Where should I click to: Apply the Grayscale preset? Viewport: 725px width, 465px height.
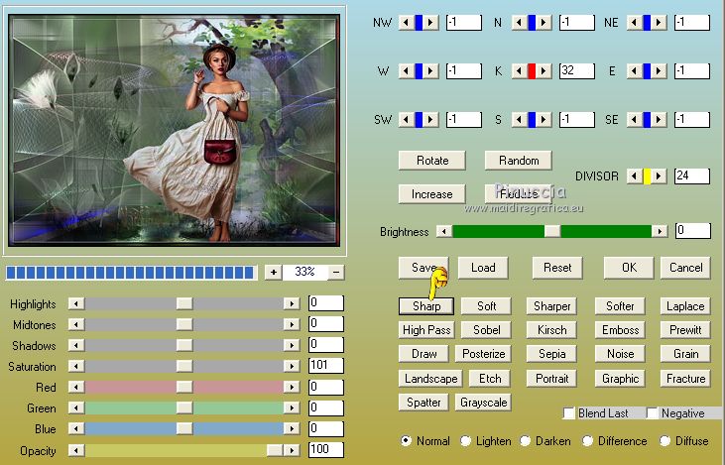pos(483,403)
